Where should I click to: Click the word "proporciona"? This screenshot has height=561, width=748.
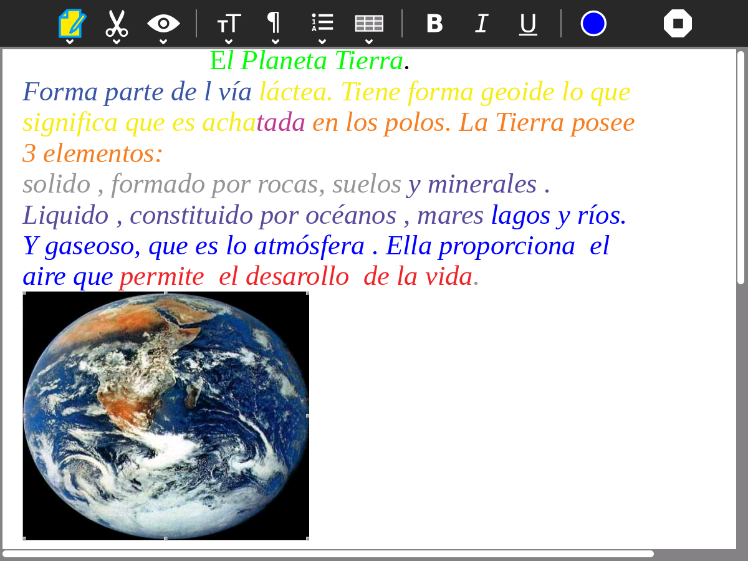click(507, 246)
